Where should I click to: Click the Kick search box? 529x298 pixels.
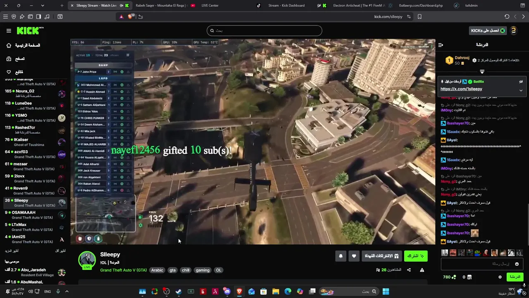[x=264, y=31]
